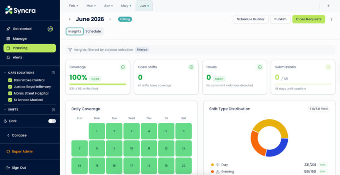Collapse the Care Locations section chevron
Viewport: 340px width, 175px height.
coord(5,73)
